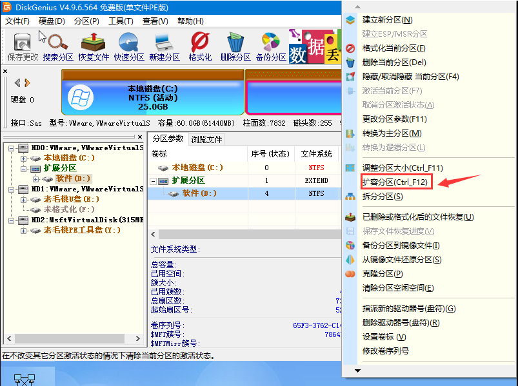518x386 pixels.
Task: Launch the 恢复文件 tool
Action: point(94,46)
